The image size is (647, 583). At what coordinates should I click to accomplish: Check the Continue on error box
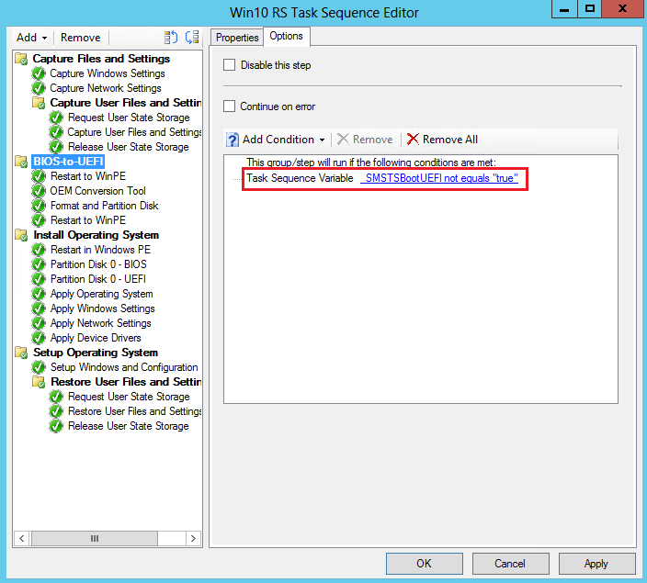(230, 107)
